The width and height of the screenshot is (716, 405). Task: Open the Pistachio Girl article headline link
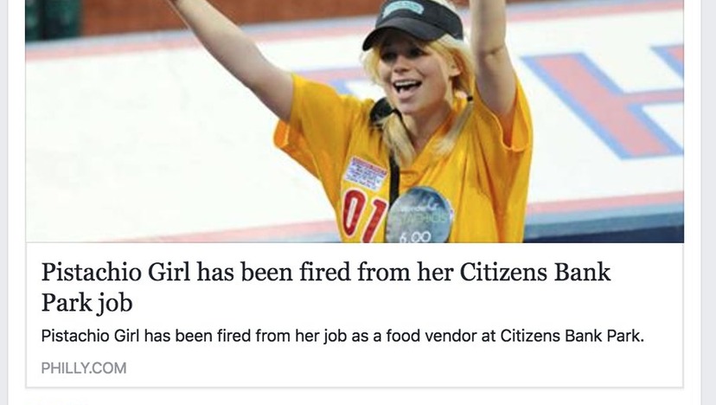(326, 286)
